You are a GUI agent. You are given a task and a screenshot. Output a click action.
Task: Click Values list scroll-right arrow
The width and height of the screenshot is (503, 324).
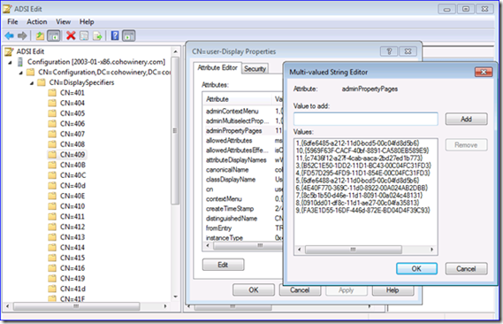tap(431, 250)
